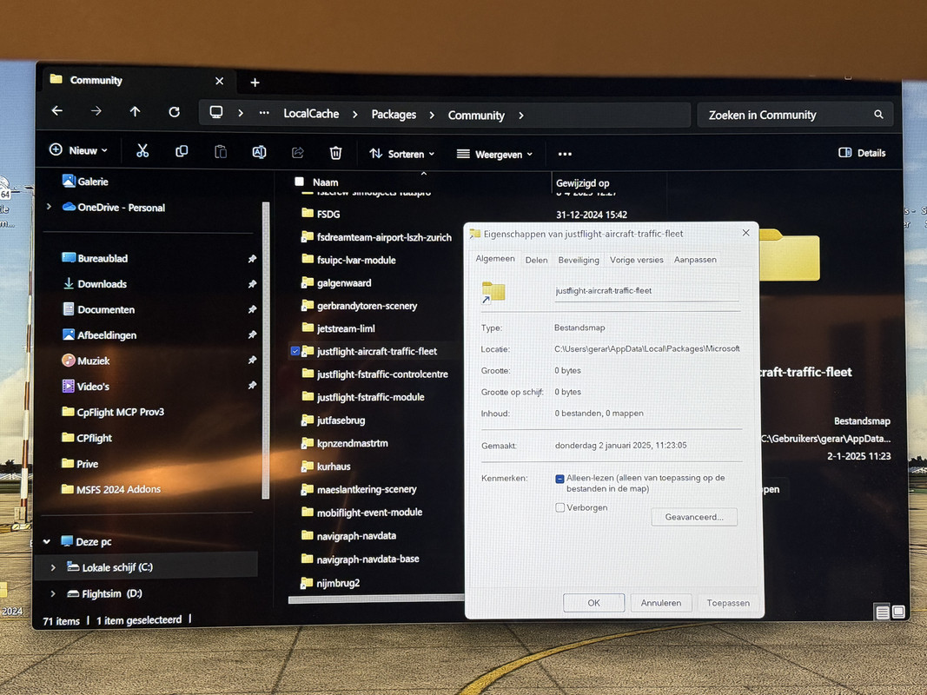Open the Nieuw dropdown
The height and width of the screenshot is (695, 927).
[x=79, y=150]
